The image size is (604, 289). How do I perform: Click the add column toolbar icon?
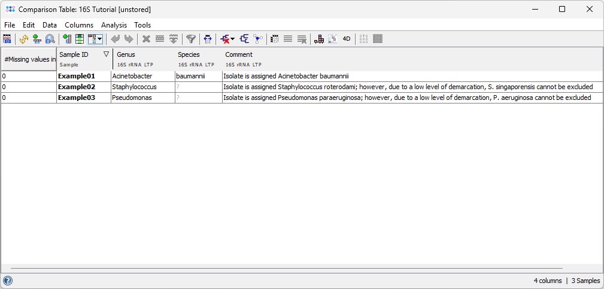pos(66,39)
